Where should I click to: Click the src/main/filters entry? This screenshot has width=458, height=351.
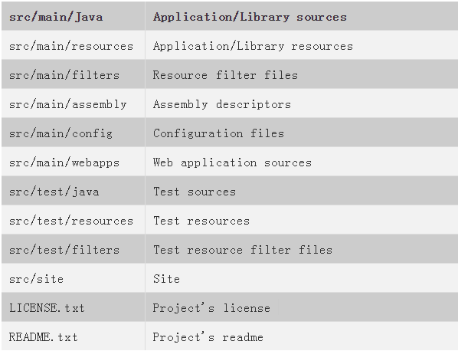point(64,75)
